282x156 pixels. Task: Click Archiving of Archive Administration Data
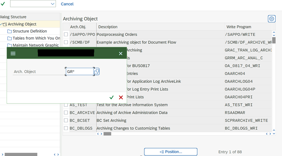coord(132,112)
